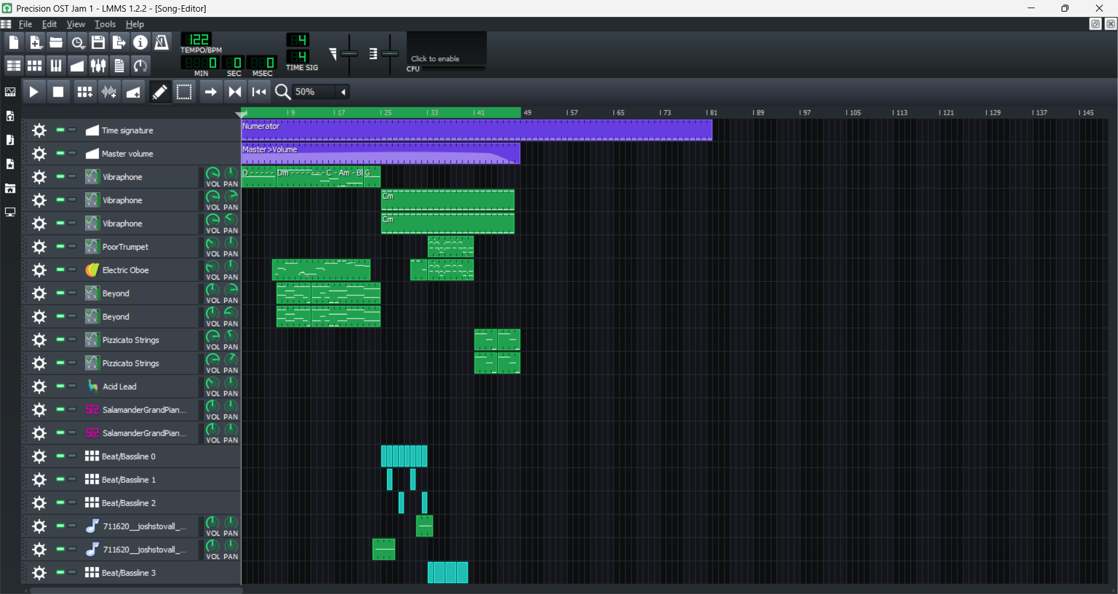Play the song
Image resolution: width=1118 pixels, height=594 pixels.
pyautogui.click(x=34, y=92)
